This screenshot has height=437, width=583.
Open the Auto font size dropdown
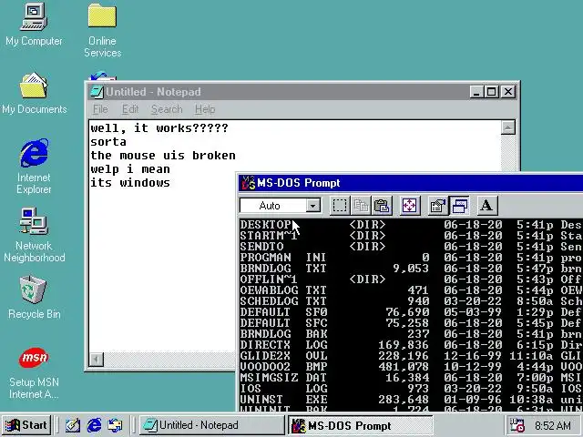[x=313, y=206]
